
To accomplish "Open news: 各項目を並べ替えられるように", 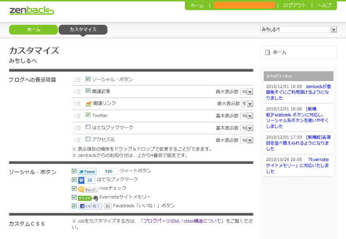I will coord(298,143).
